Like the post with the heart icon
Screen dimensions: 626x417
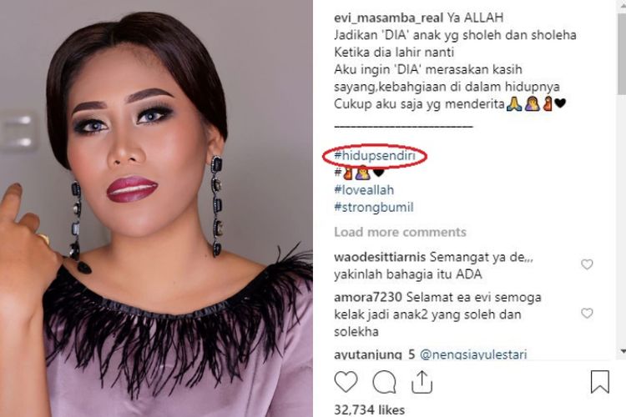pos(346,382)
